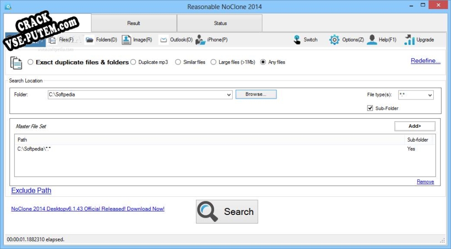Screen dimensions: 451x249
Task: Open the Redefine... link
Action: coord(426,61)
